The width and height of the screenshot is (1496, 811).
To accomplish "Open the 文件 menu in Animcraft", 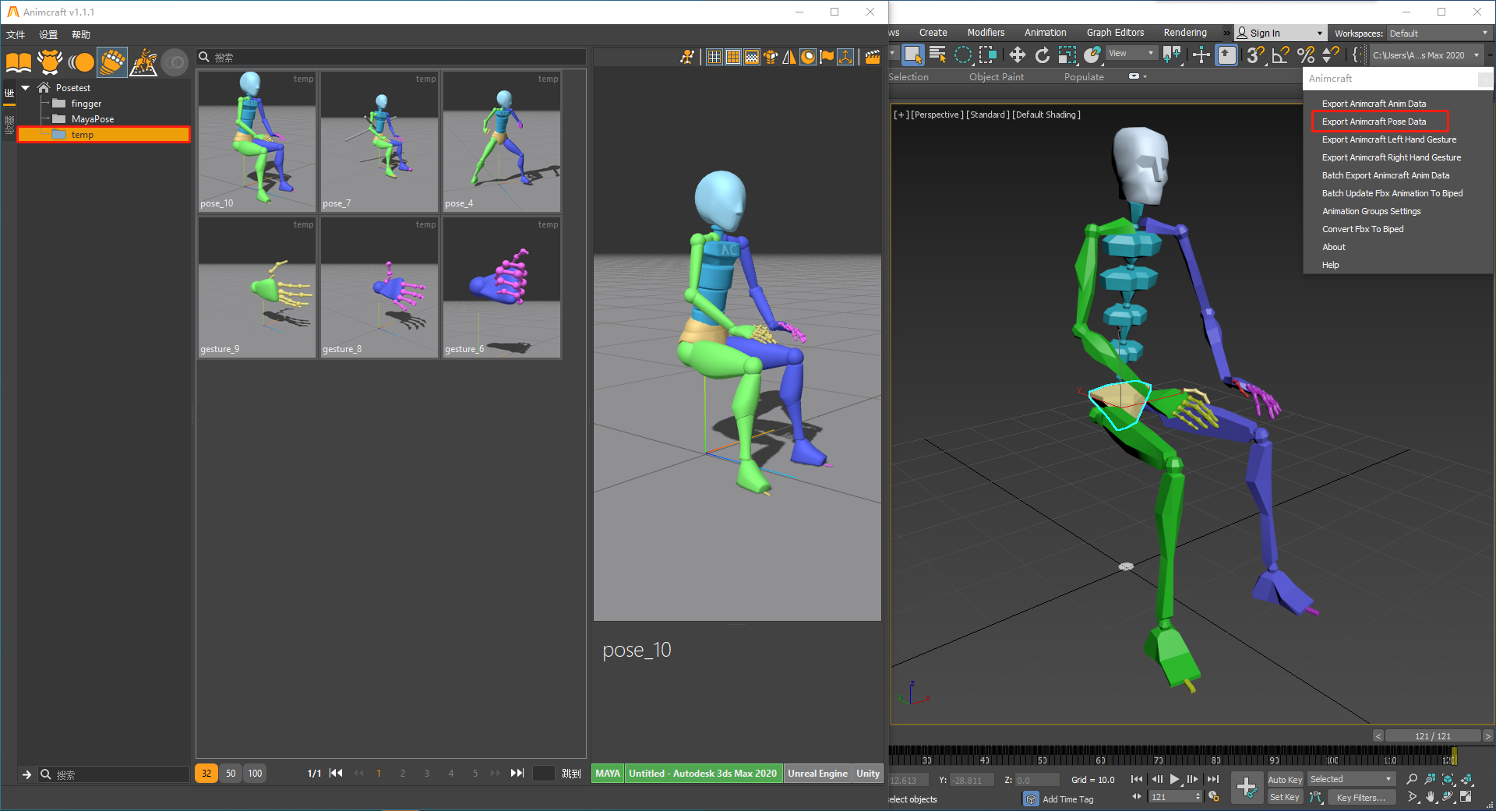I will pos(16,34).
